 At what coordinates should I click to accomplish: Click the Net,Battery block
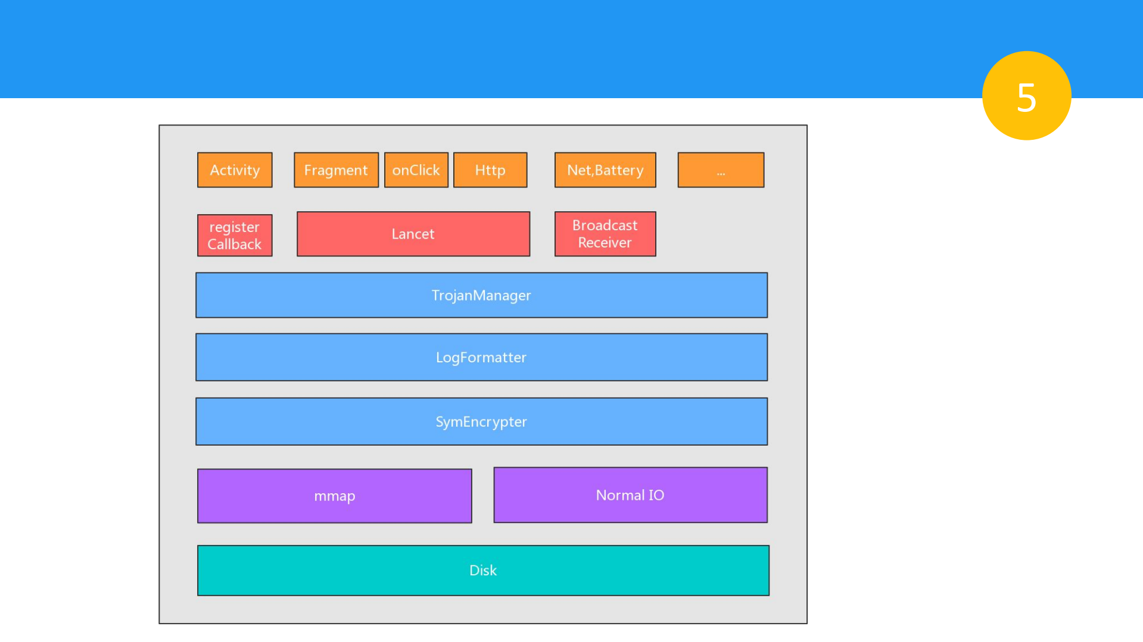pyautogui.click(x=605, y=170)
